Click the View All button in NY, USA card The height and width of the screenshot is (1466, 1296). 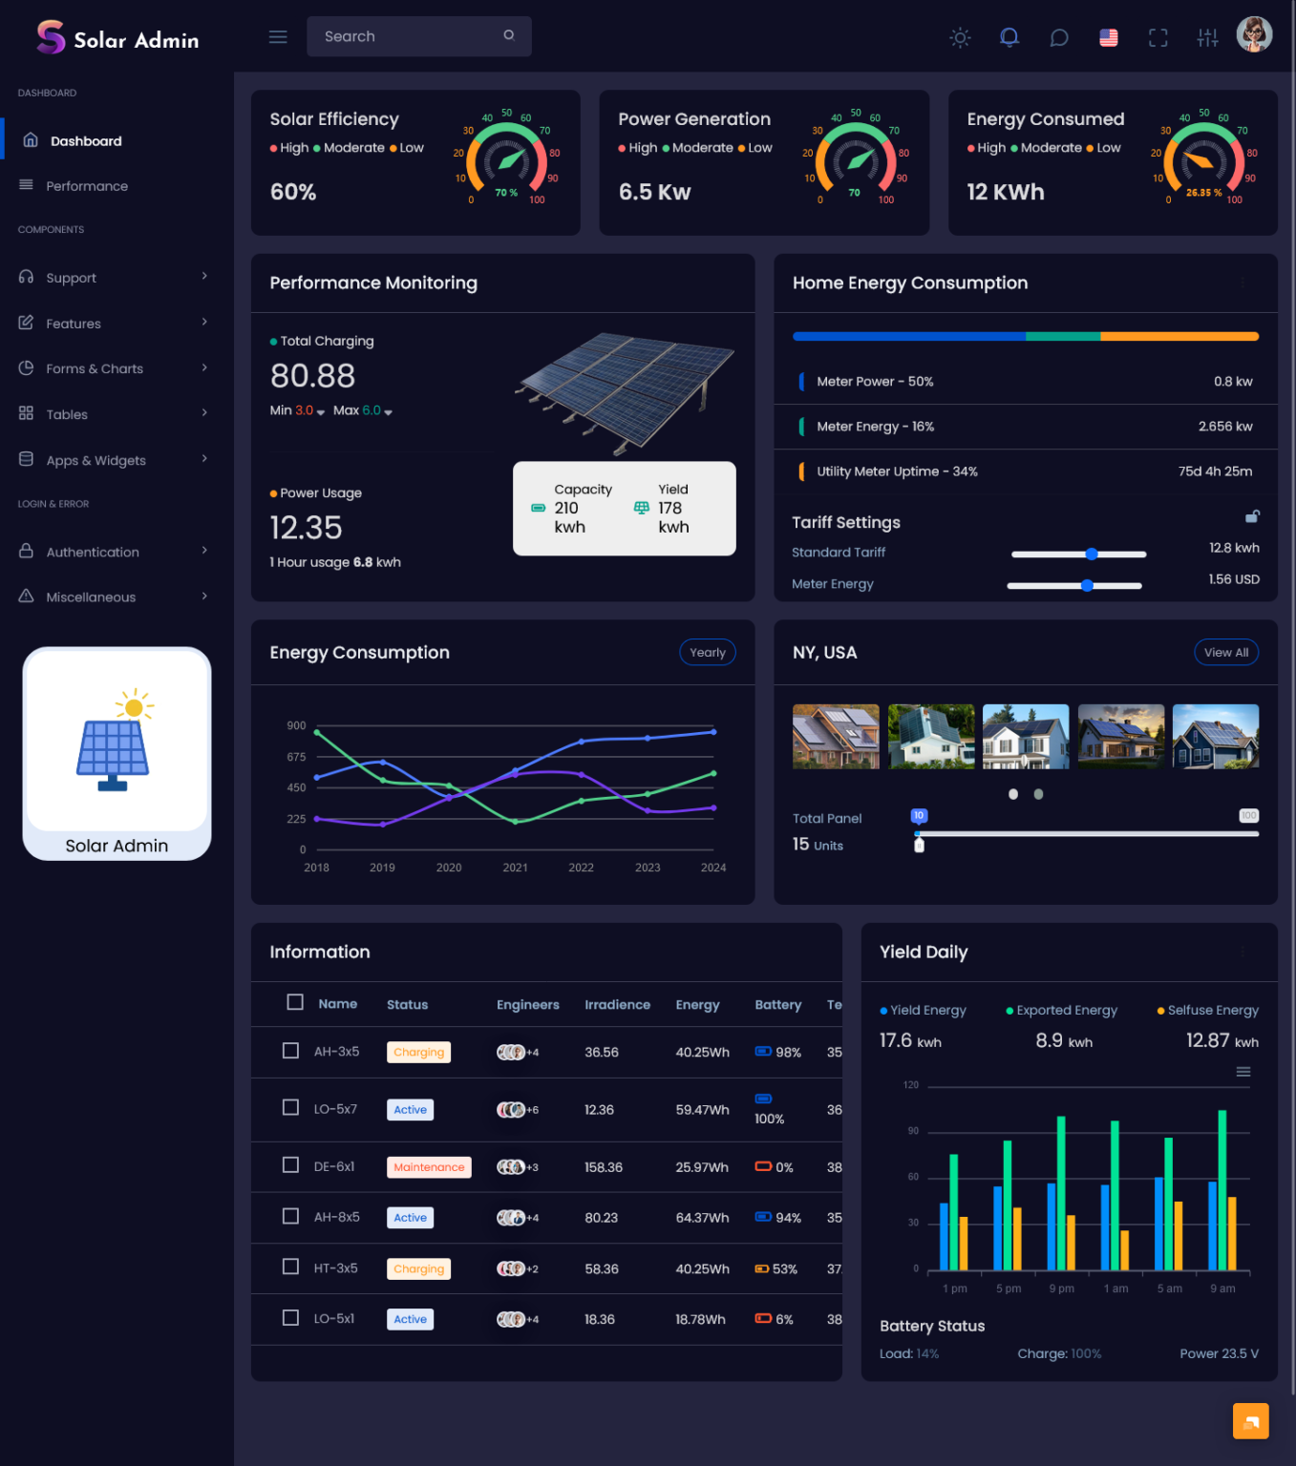(x=1226, y=652)
